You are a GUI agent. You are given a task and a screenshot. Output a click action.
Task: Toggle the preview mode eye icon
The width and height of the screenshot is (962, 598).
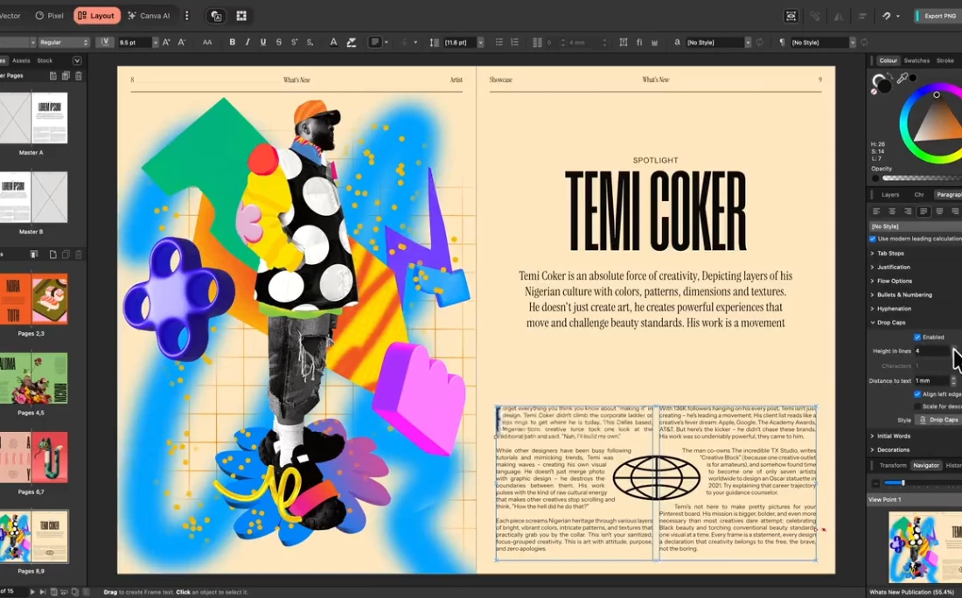pos(791,16)
